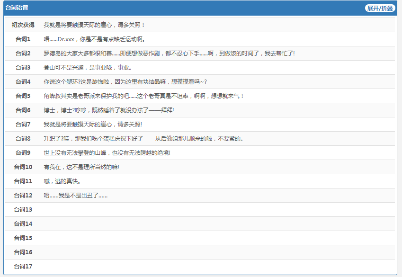Click the 台词语音 panel header title

pos(17,8)
